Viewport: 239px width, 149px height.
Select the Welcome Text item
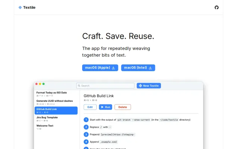point(56,127)
